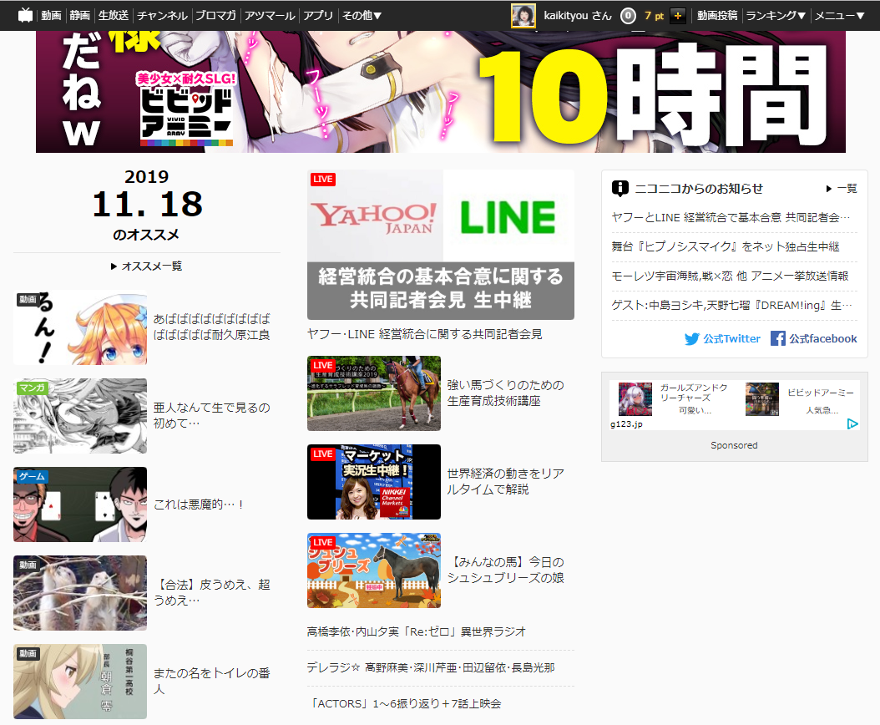The height and width of the screenshot is (725, 880).
Task: Open the prairie dog 動画 thumbnail
Action: pyautogui.click(x=80, y=593)
